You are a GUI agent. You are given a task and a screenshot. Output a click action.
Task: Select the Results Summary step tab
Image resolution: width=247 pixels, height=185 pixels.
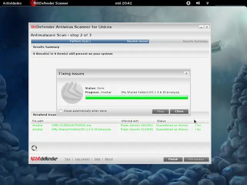pos(179,41)
